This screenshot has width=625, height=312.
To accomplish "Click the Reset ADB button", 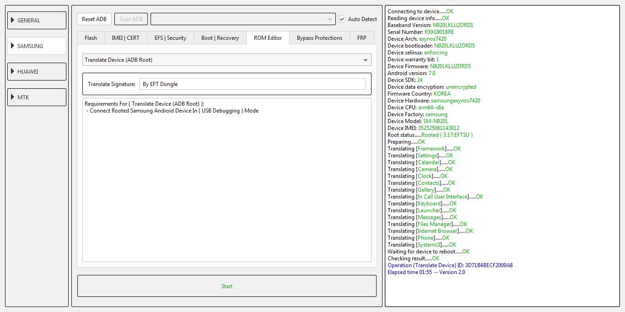I will pos(94,19).
